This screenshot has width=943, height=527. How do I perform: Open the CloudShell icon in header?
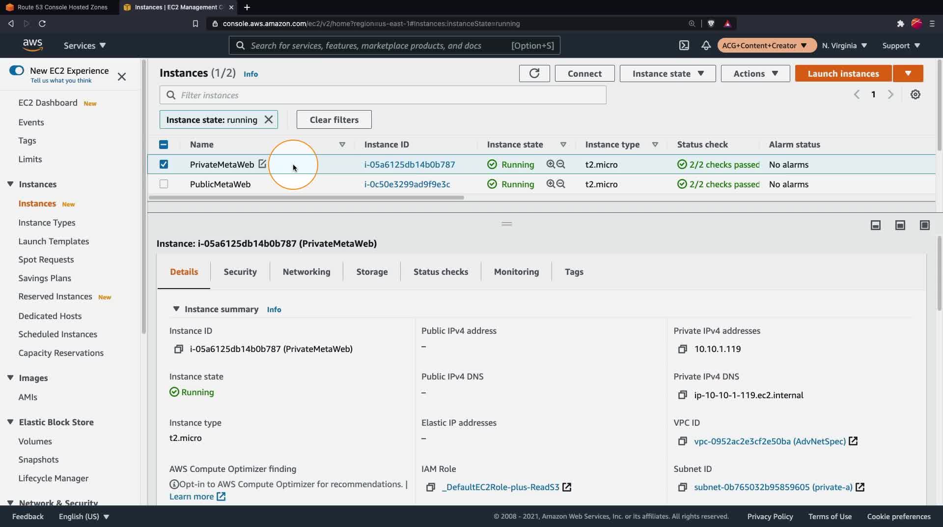click(x=684, y=46)
